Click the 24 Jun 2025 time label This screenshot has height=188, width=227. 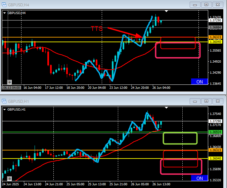coord(10,184)
